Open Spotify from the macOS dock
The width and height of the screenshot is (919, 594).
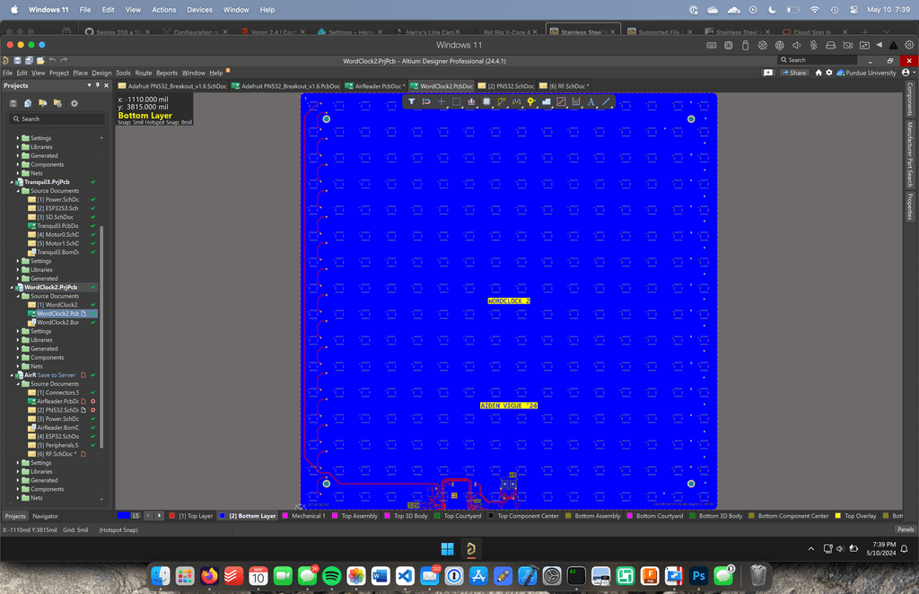[x=332, y=576]
